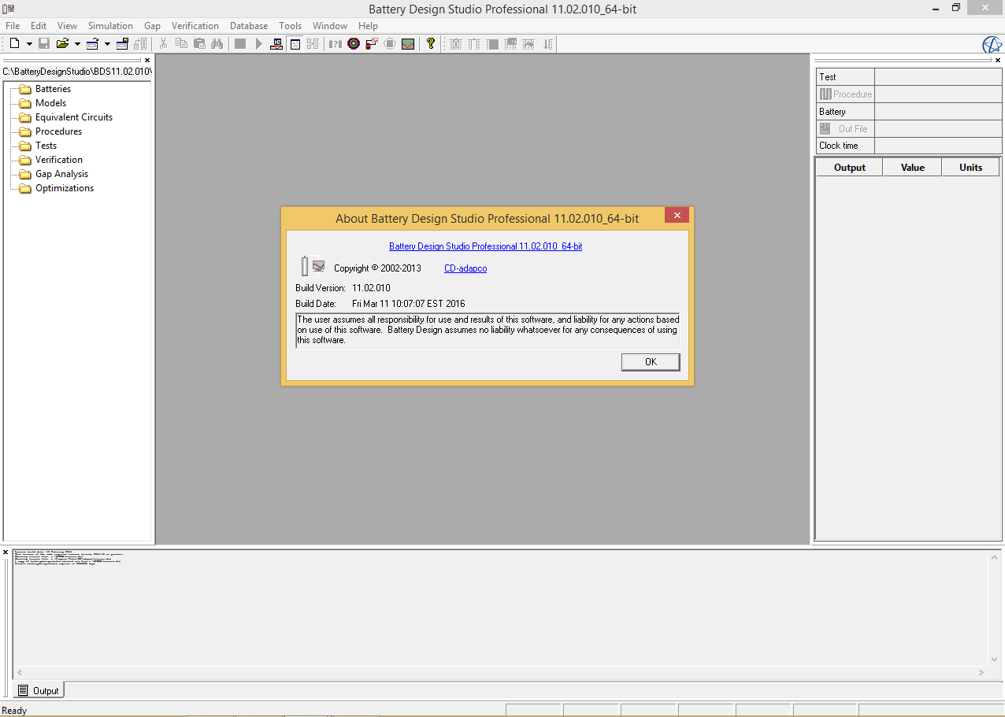Click the New file toolbar icon

(14, 44)
